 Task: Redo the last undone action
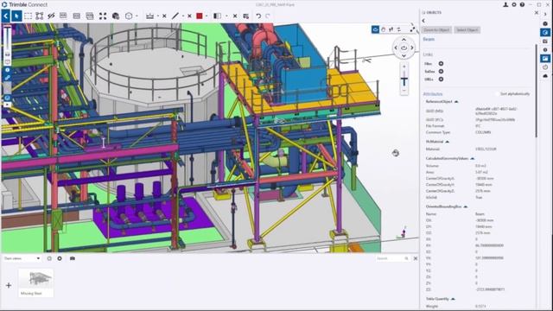pyautogui.click(x=268, y=16)
